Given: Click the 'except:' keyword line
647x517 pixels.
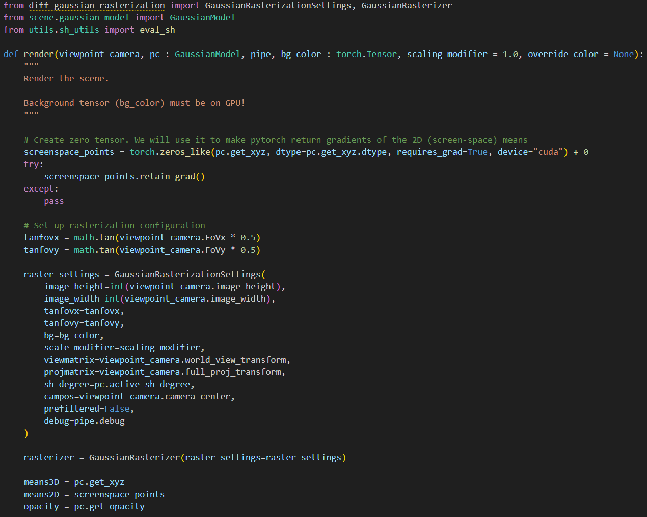Looking at the screenshot, I should 41,189.
